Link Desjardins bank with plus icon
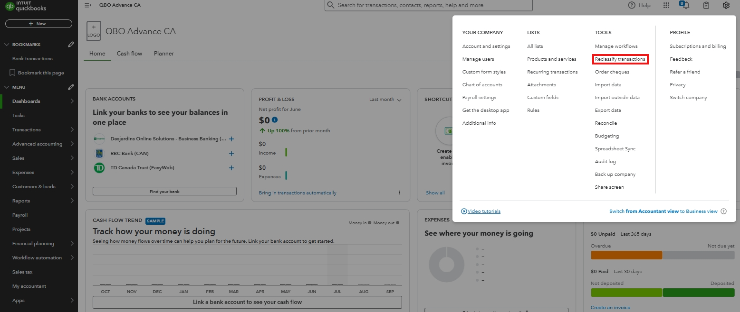Viewport: 740px width, 312px height. pyautogui.click(x=231, y=139)
